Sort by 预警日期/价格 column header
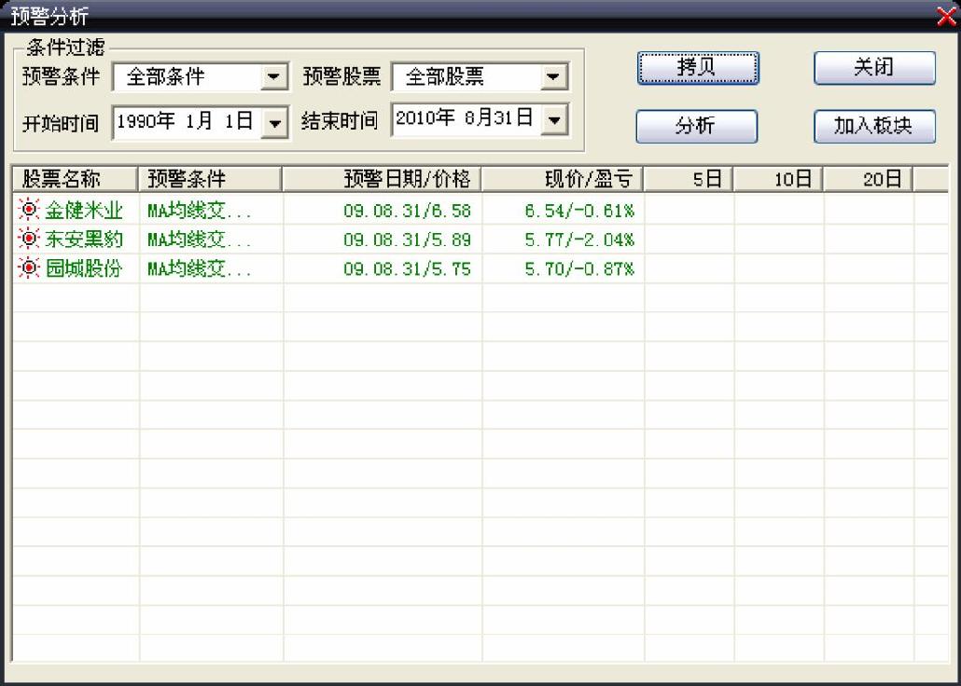Image resolution: width=961 pixels, height=686 pixels. tap(382, 180)
